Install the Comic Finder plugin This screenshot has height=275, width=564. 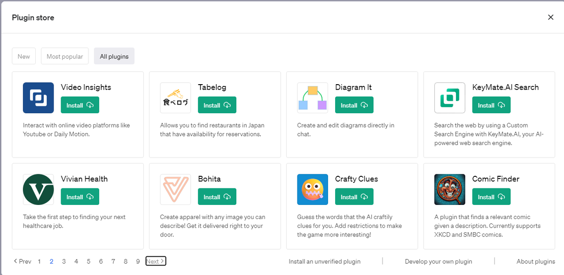(492, 197)
